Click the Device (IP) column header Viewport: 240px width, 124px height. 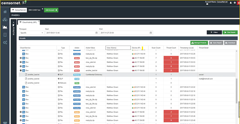tap(140, 48)
